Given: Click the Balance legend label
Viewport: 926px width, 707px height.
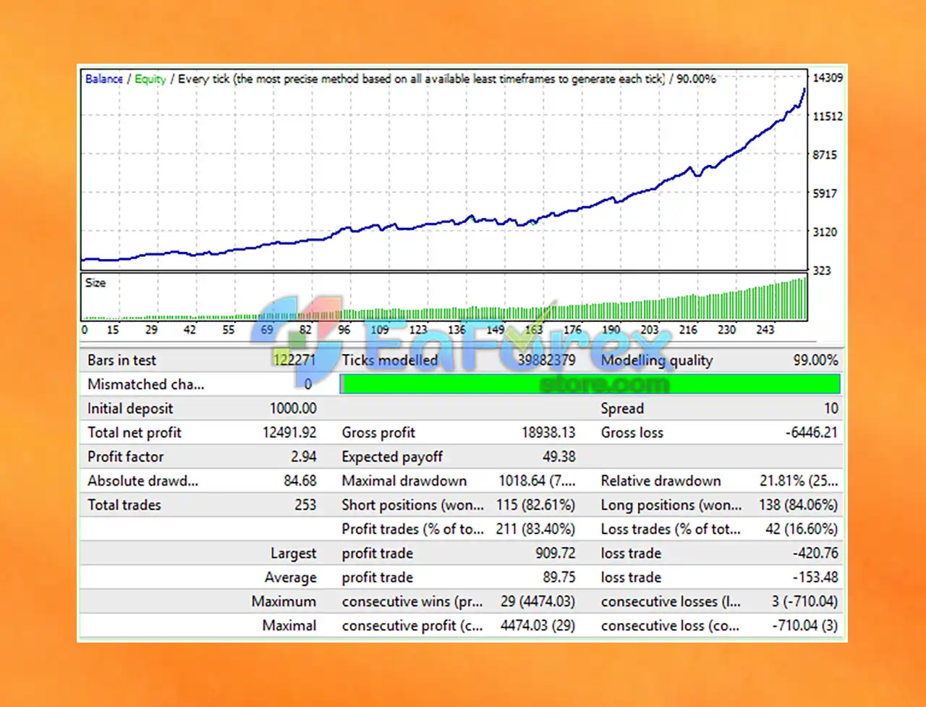Looking at the screenshot, I should pyautogui.click(x=103, y=79).
